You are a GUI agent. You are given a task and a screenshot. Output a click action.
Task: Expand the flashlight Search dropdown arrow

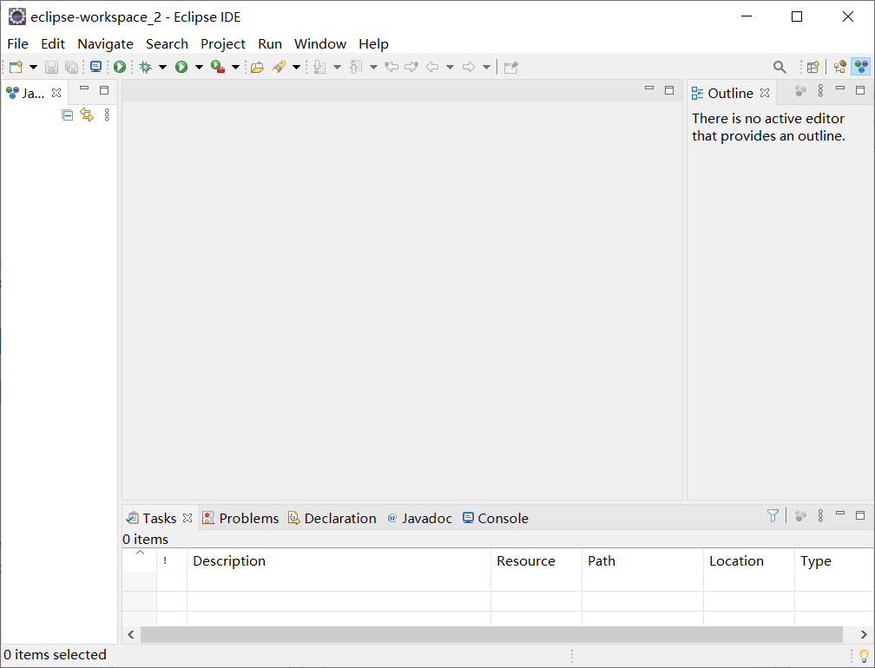point(296,68)
